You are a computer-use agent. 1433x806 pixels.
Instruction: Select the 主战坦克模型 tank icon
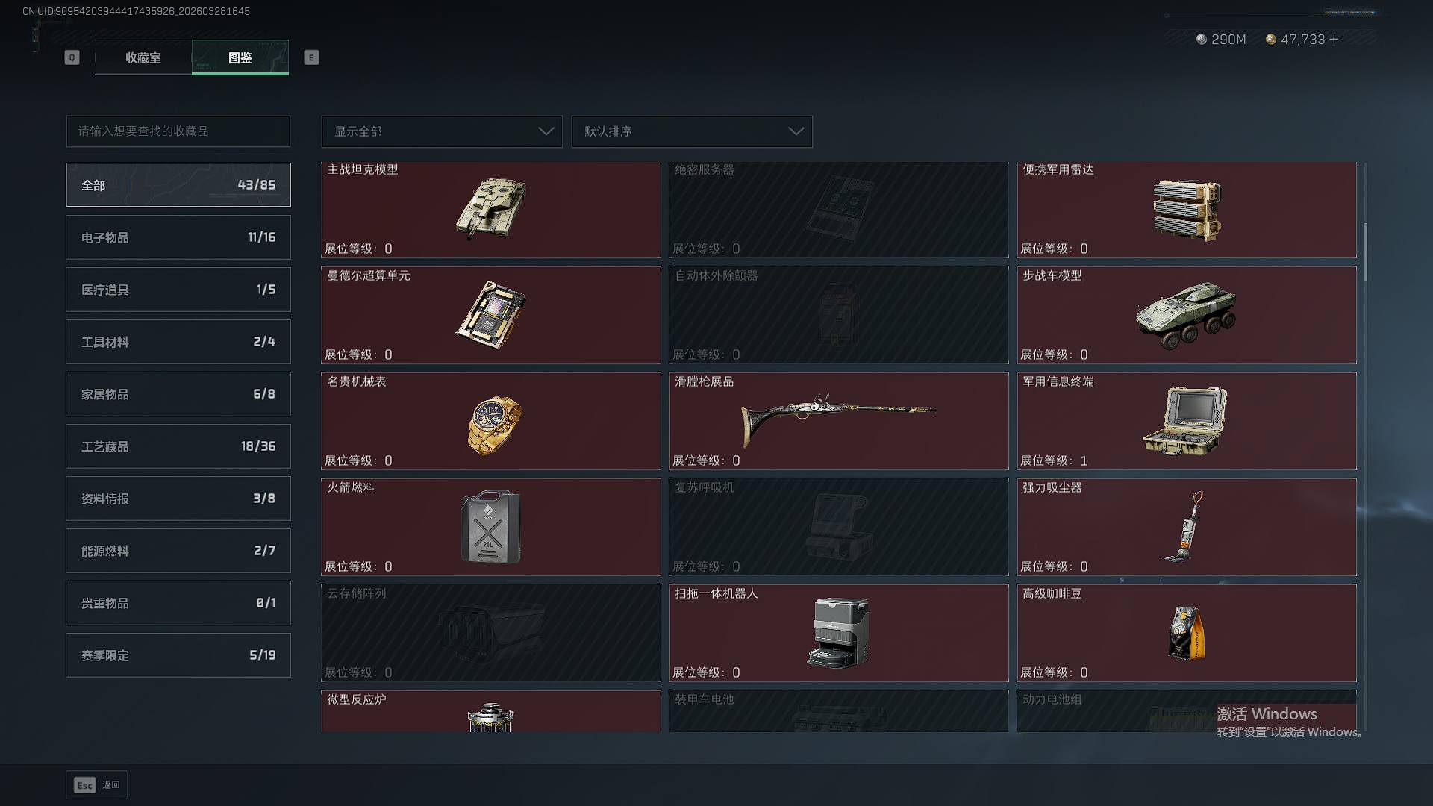tap(491, 207)
